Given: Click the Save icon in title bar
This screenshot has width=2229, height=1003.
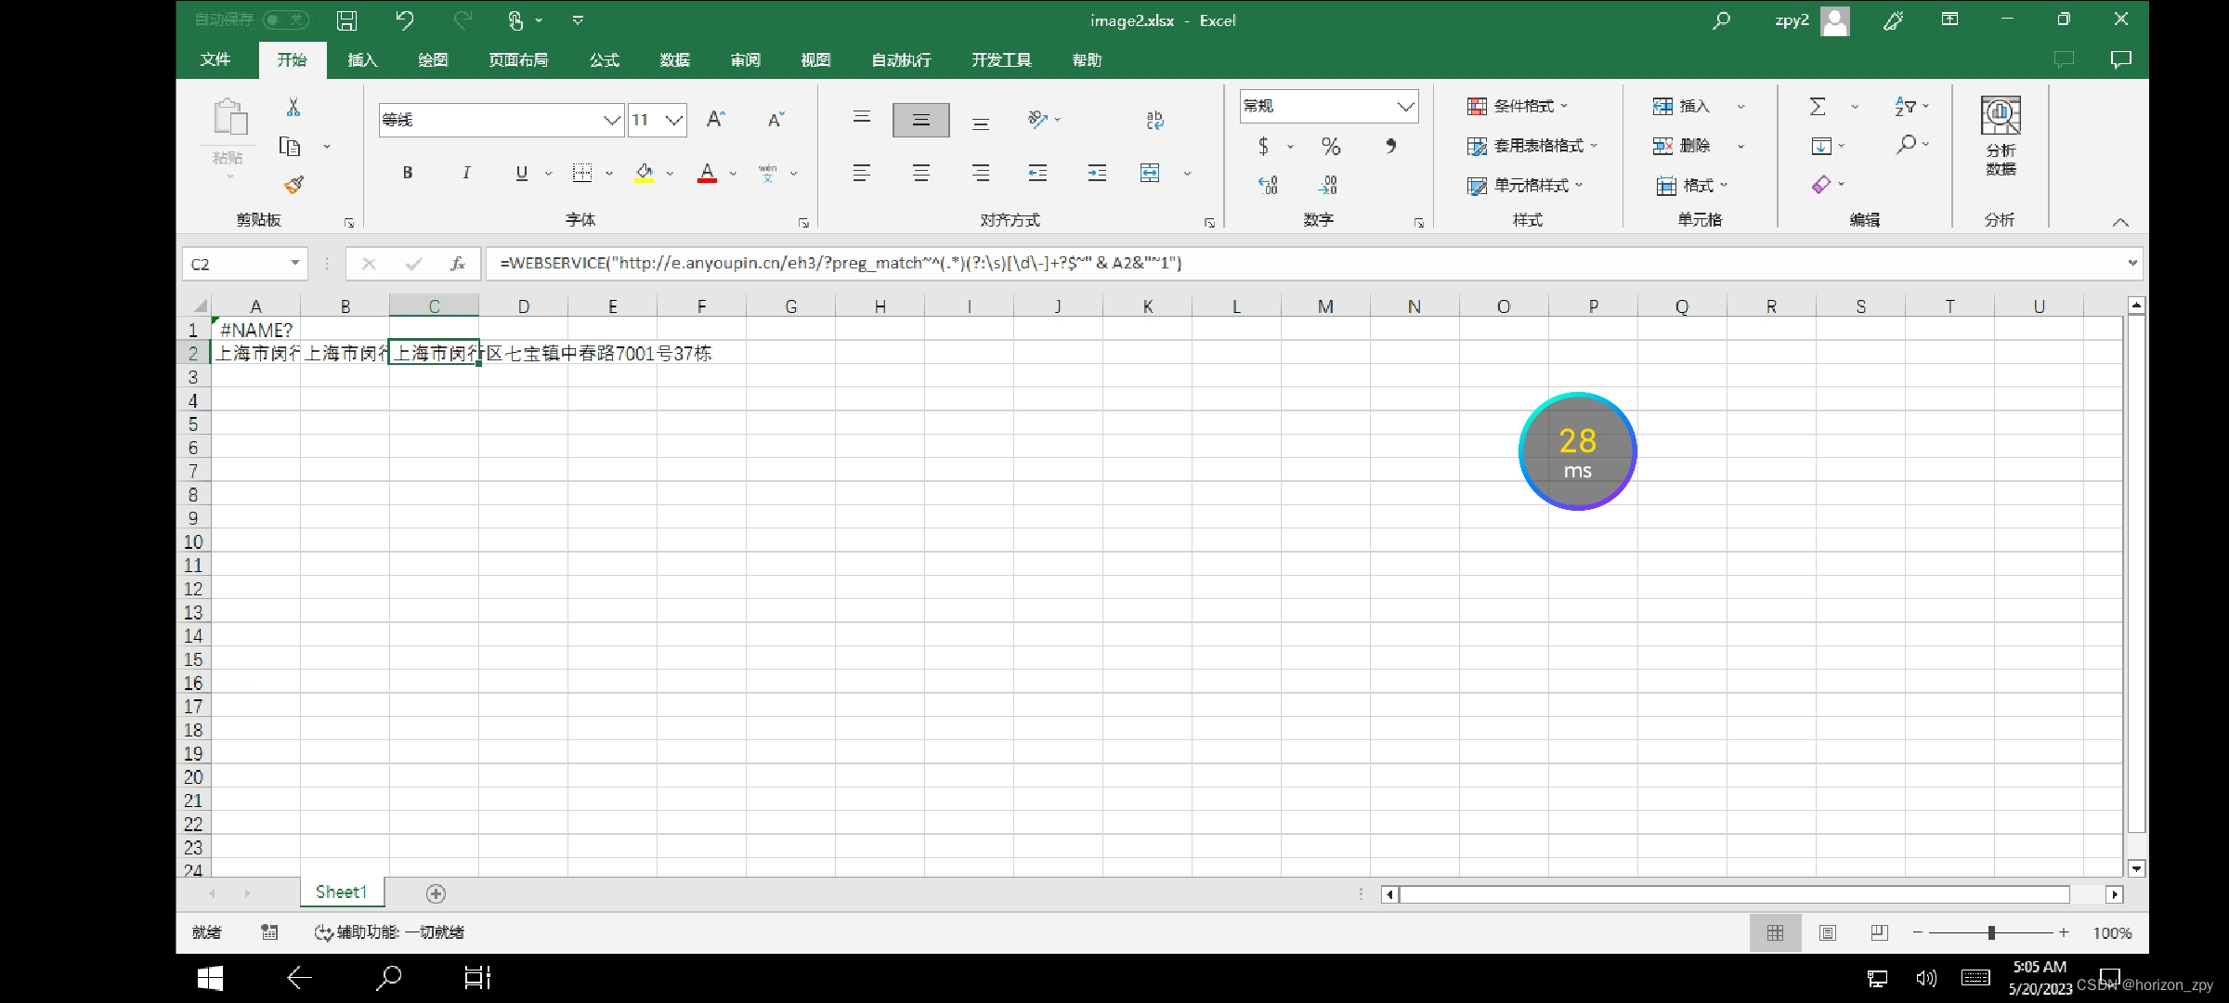Looking at the screenshot, I should pyautogui.click(x=346, y=20).
